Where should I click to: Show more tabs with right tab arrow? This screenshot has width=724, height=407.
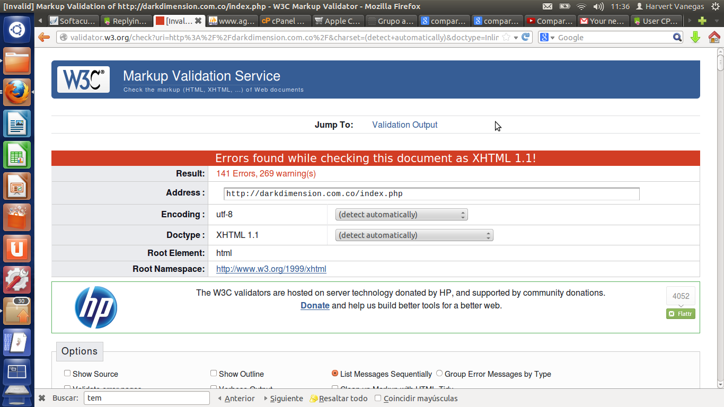click(x=690, y=21)
